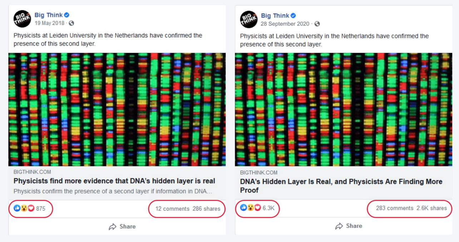
Task: Click public globe icon beside 28 September 2020
Action: tap(317, 24)
